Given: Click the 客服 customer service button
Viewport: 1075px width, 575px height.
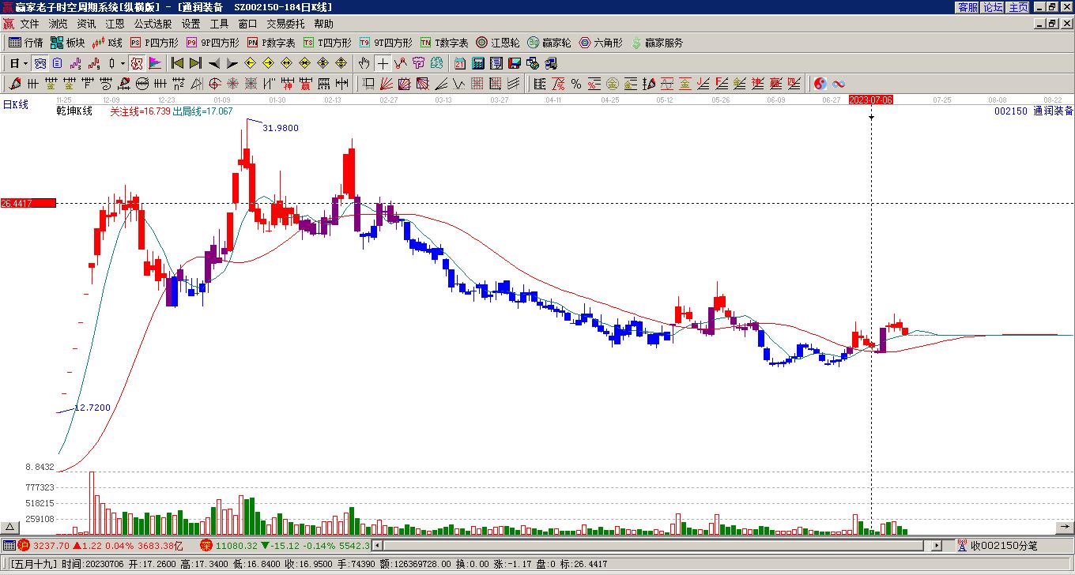Looking at the screenshot, I should [x=967, y=7].
